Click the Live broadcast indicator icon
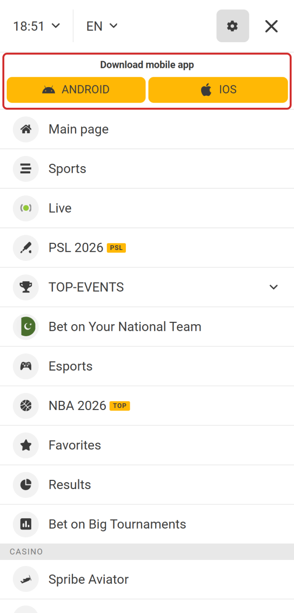Image resolution: width=294 pixels, height=613 pixels. click(x=26, y=208)
